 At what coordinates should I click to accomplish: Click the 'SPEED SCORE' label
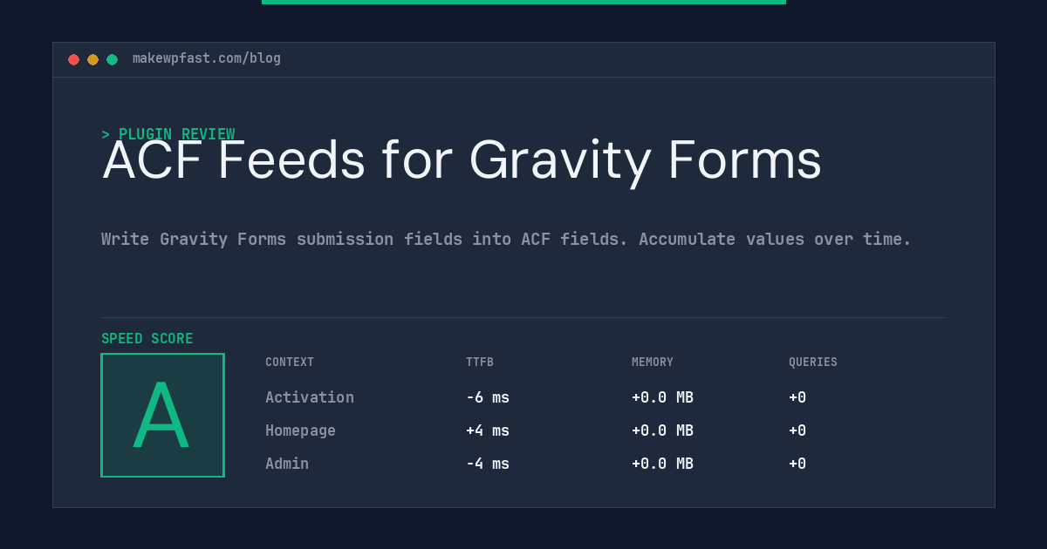tap(147, 338)
